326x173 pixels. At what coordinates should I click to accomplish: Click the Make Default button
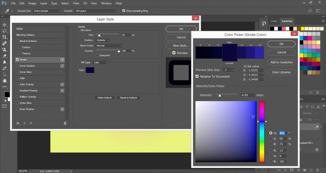click(x=104, y=97)
